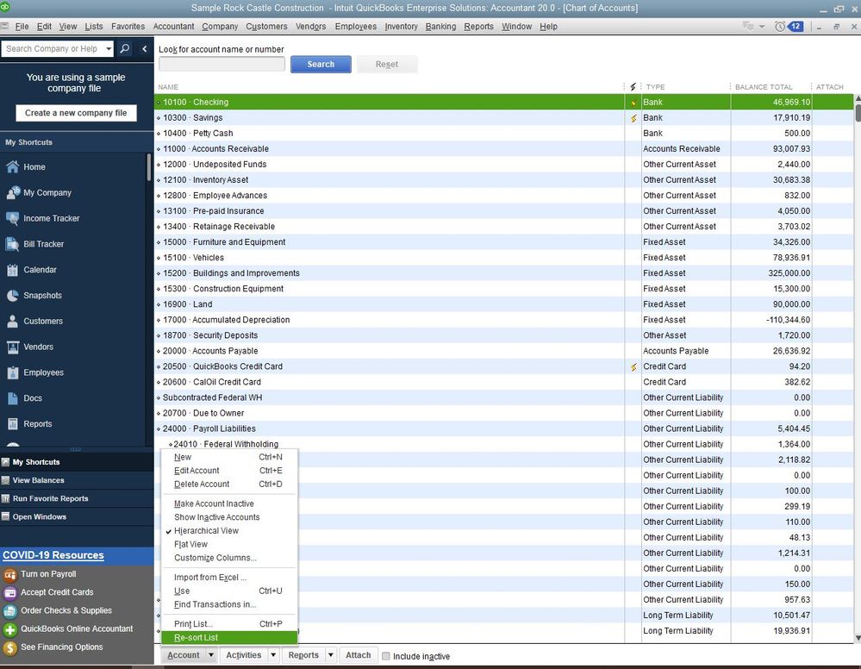The image size is (861, 669).
Task: Open Snapshots in the sidebar
Action: 42,296
